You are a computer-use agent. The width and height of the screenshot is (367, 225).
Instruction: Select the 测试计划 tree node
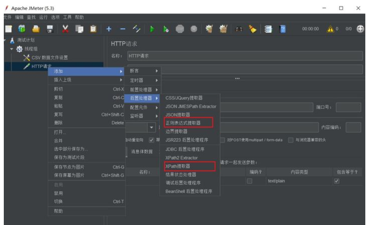click(26, 40)
